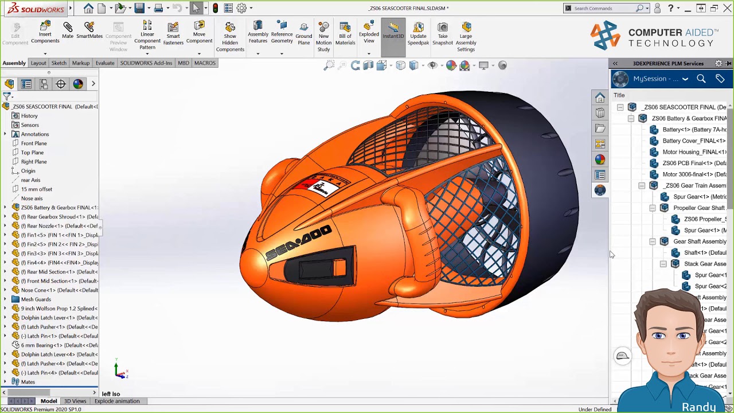Switch to Sketch tab
This screenshot has width=734, height=413.
click(x=59, y=63)
